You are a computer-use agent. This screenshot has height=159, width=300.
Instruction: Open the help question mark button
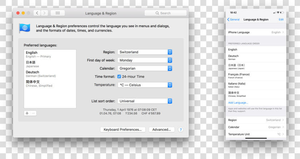[x=181, y=130]
